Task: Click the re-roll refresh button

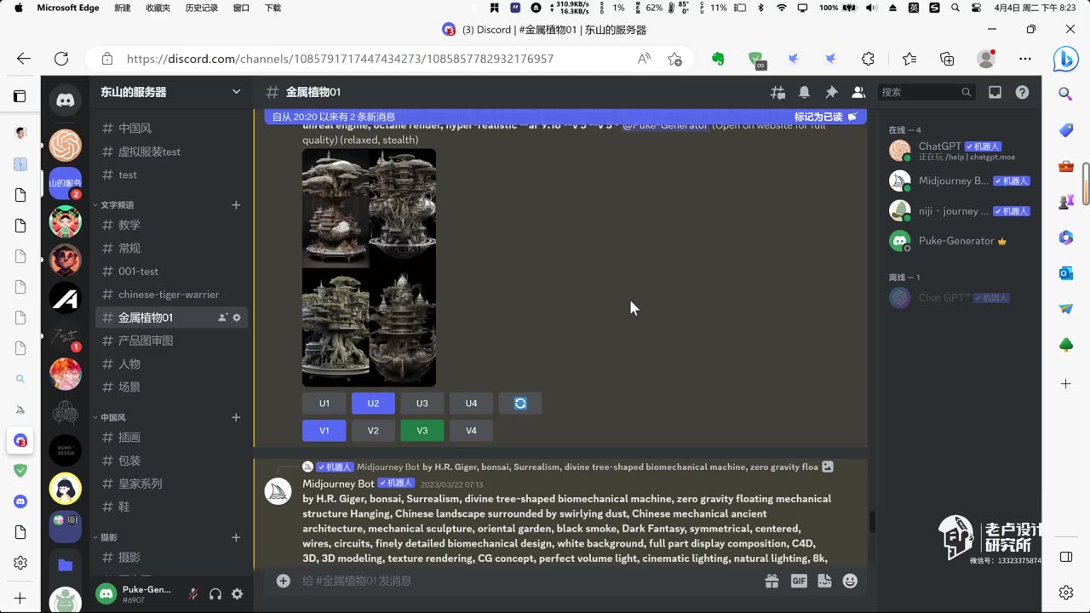Action: 520,404
